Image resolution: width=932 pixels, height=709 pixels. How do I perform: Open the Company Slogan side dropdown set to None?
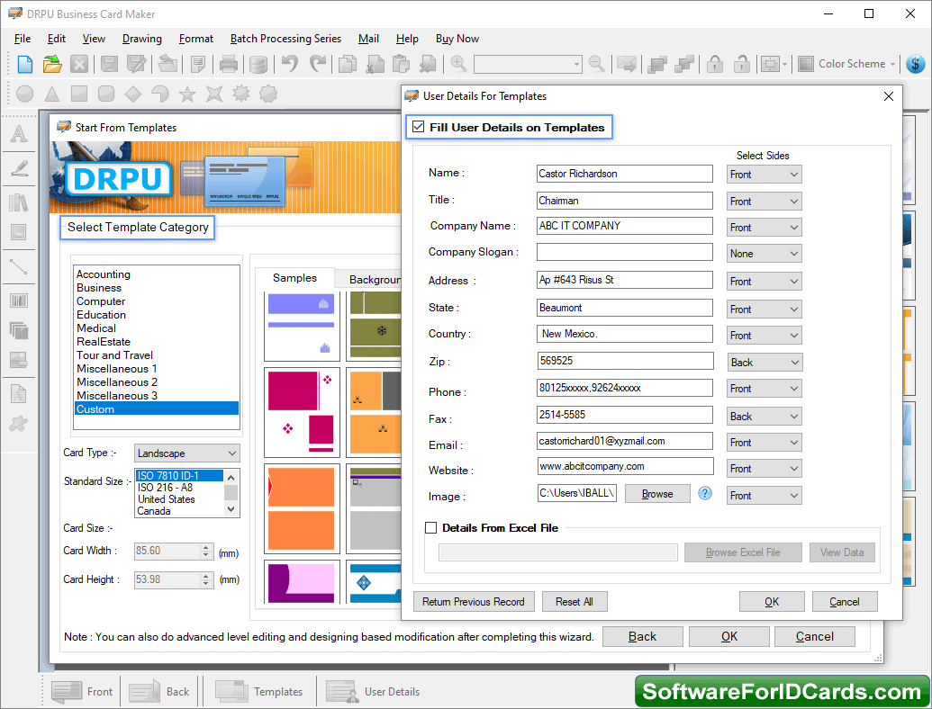pos(764,254)
